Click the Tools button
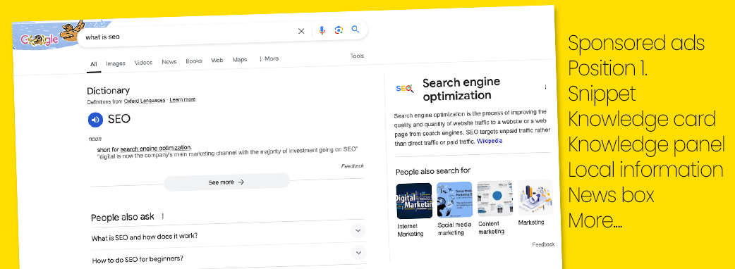Image resolution: width=735 pixels, height=269 pixels. pyautogui.click(x=357, y=56)
